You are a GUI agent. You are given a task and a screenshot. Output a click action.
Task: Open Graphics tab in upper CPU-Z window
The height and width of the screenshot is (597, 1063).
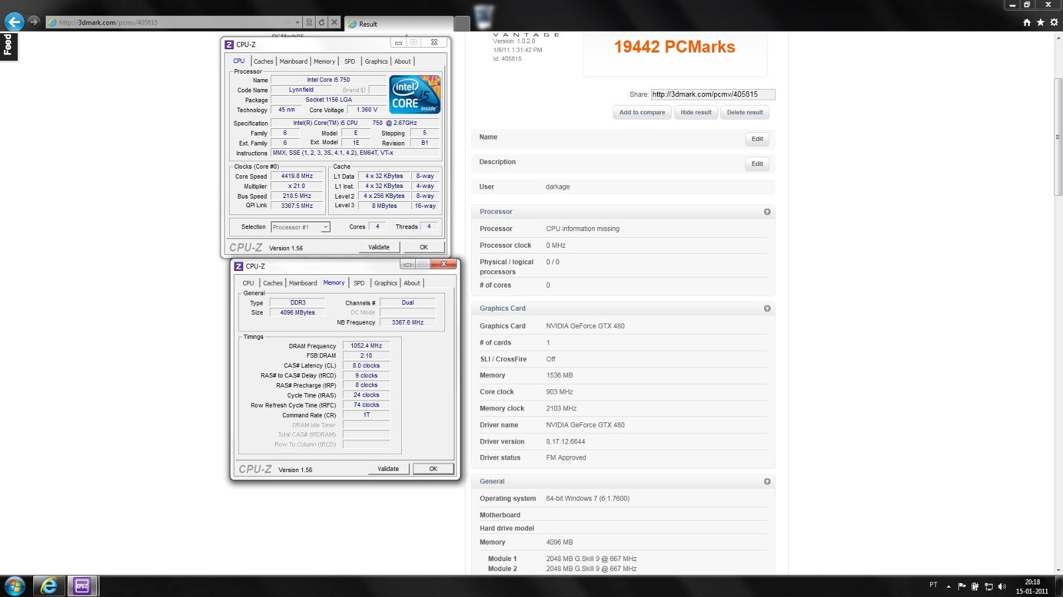point(376,61)
